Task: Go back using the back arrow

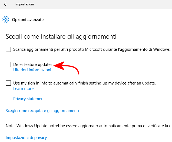Action: [6, 4]
